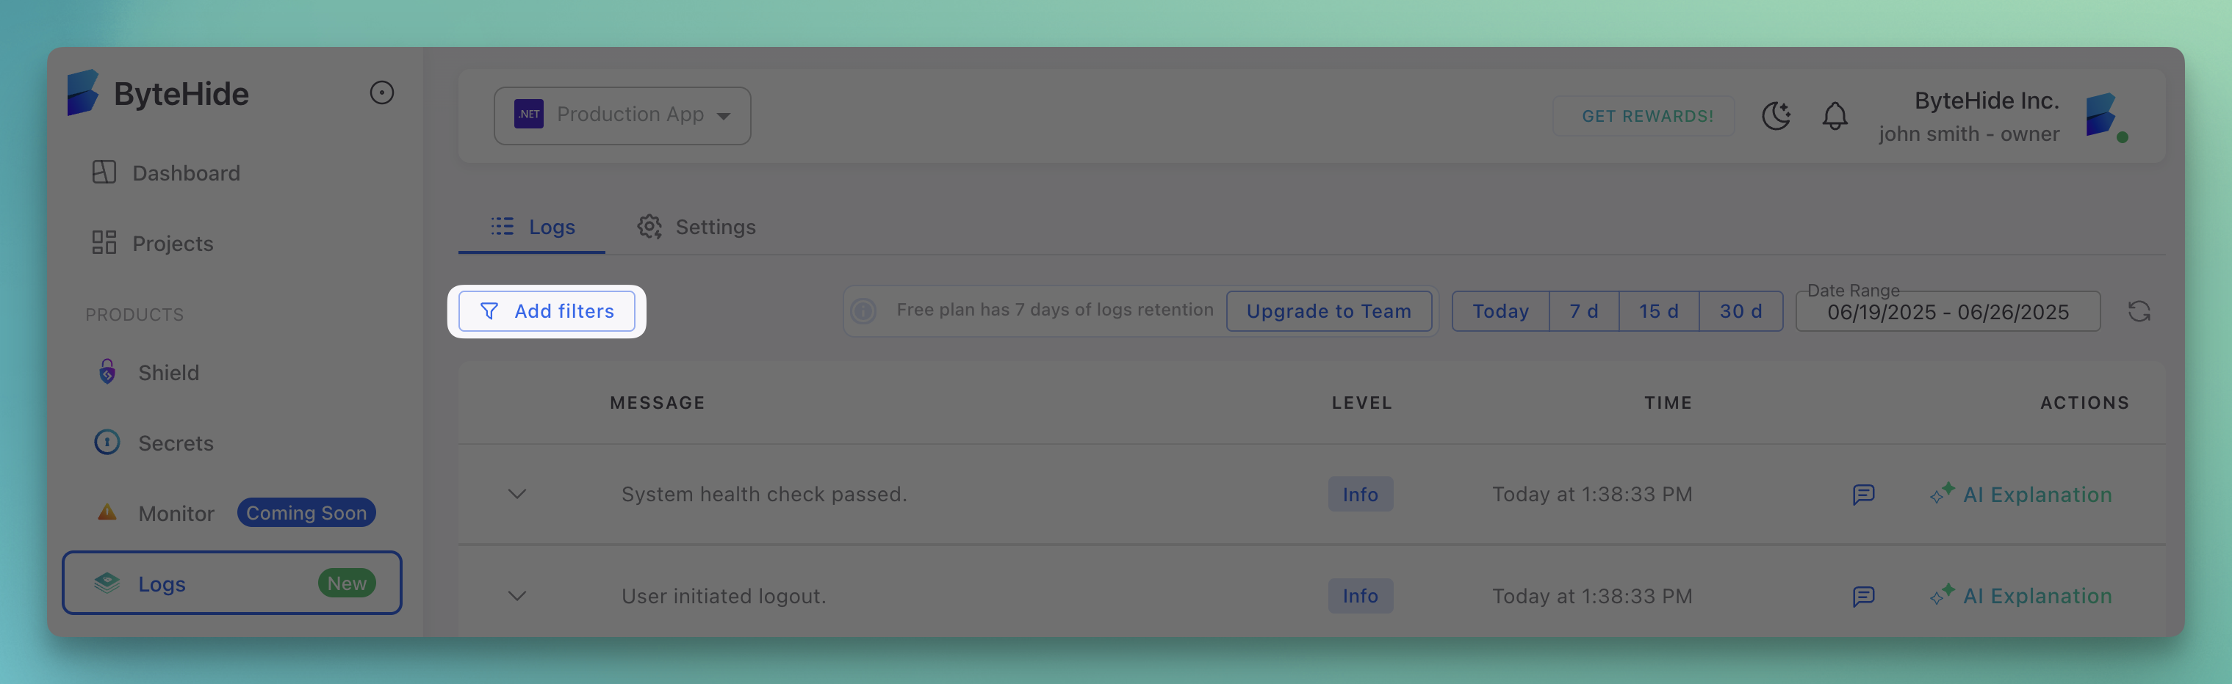Open the notifications bell

click(x=1835, y=116)
